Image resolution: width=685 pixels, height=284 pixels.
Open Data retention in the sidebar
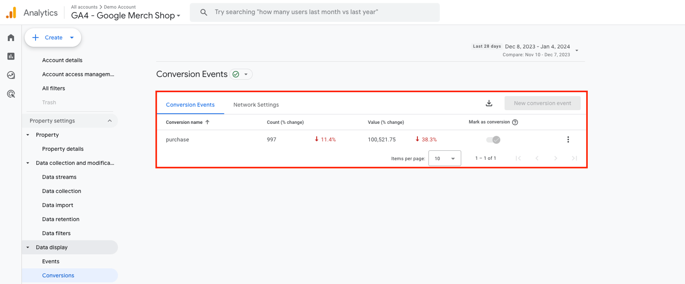coord(61,219)
